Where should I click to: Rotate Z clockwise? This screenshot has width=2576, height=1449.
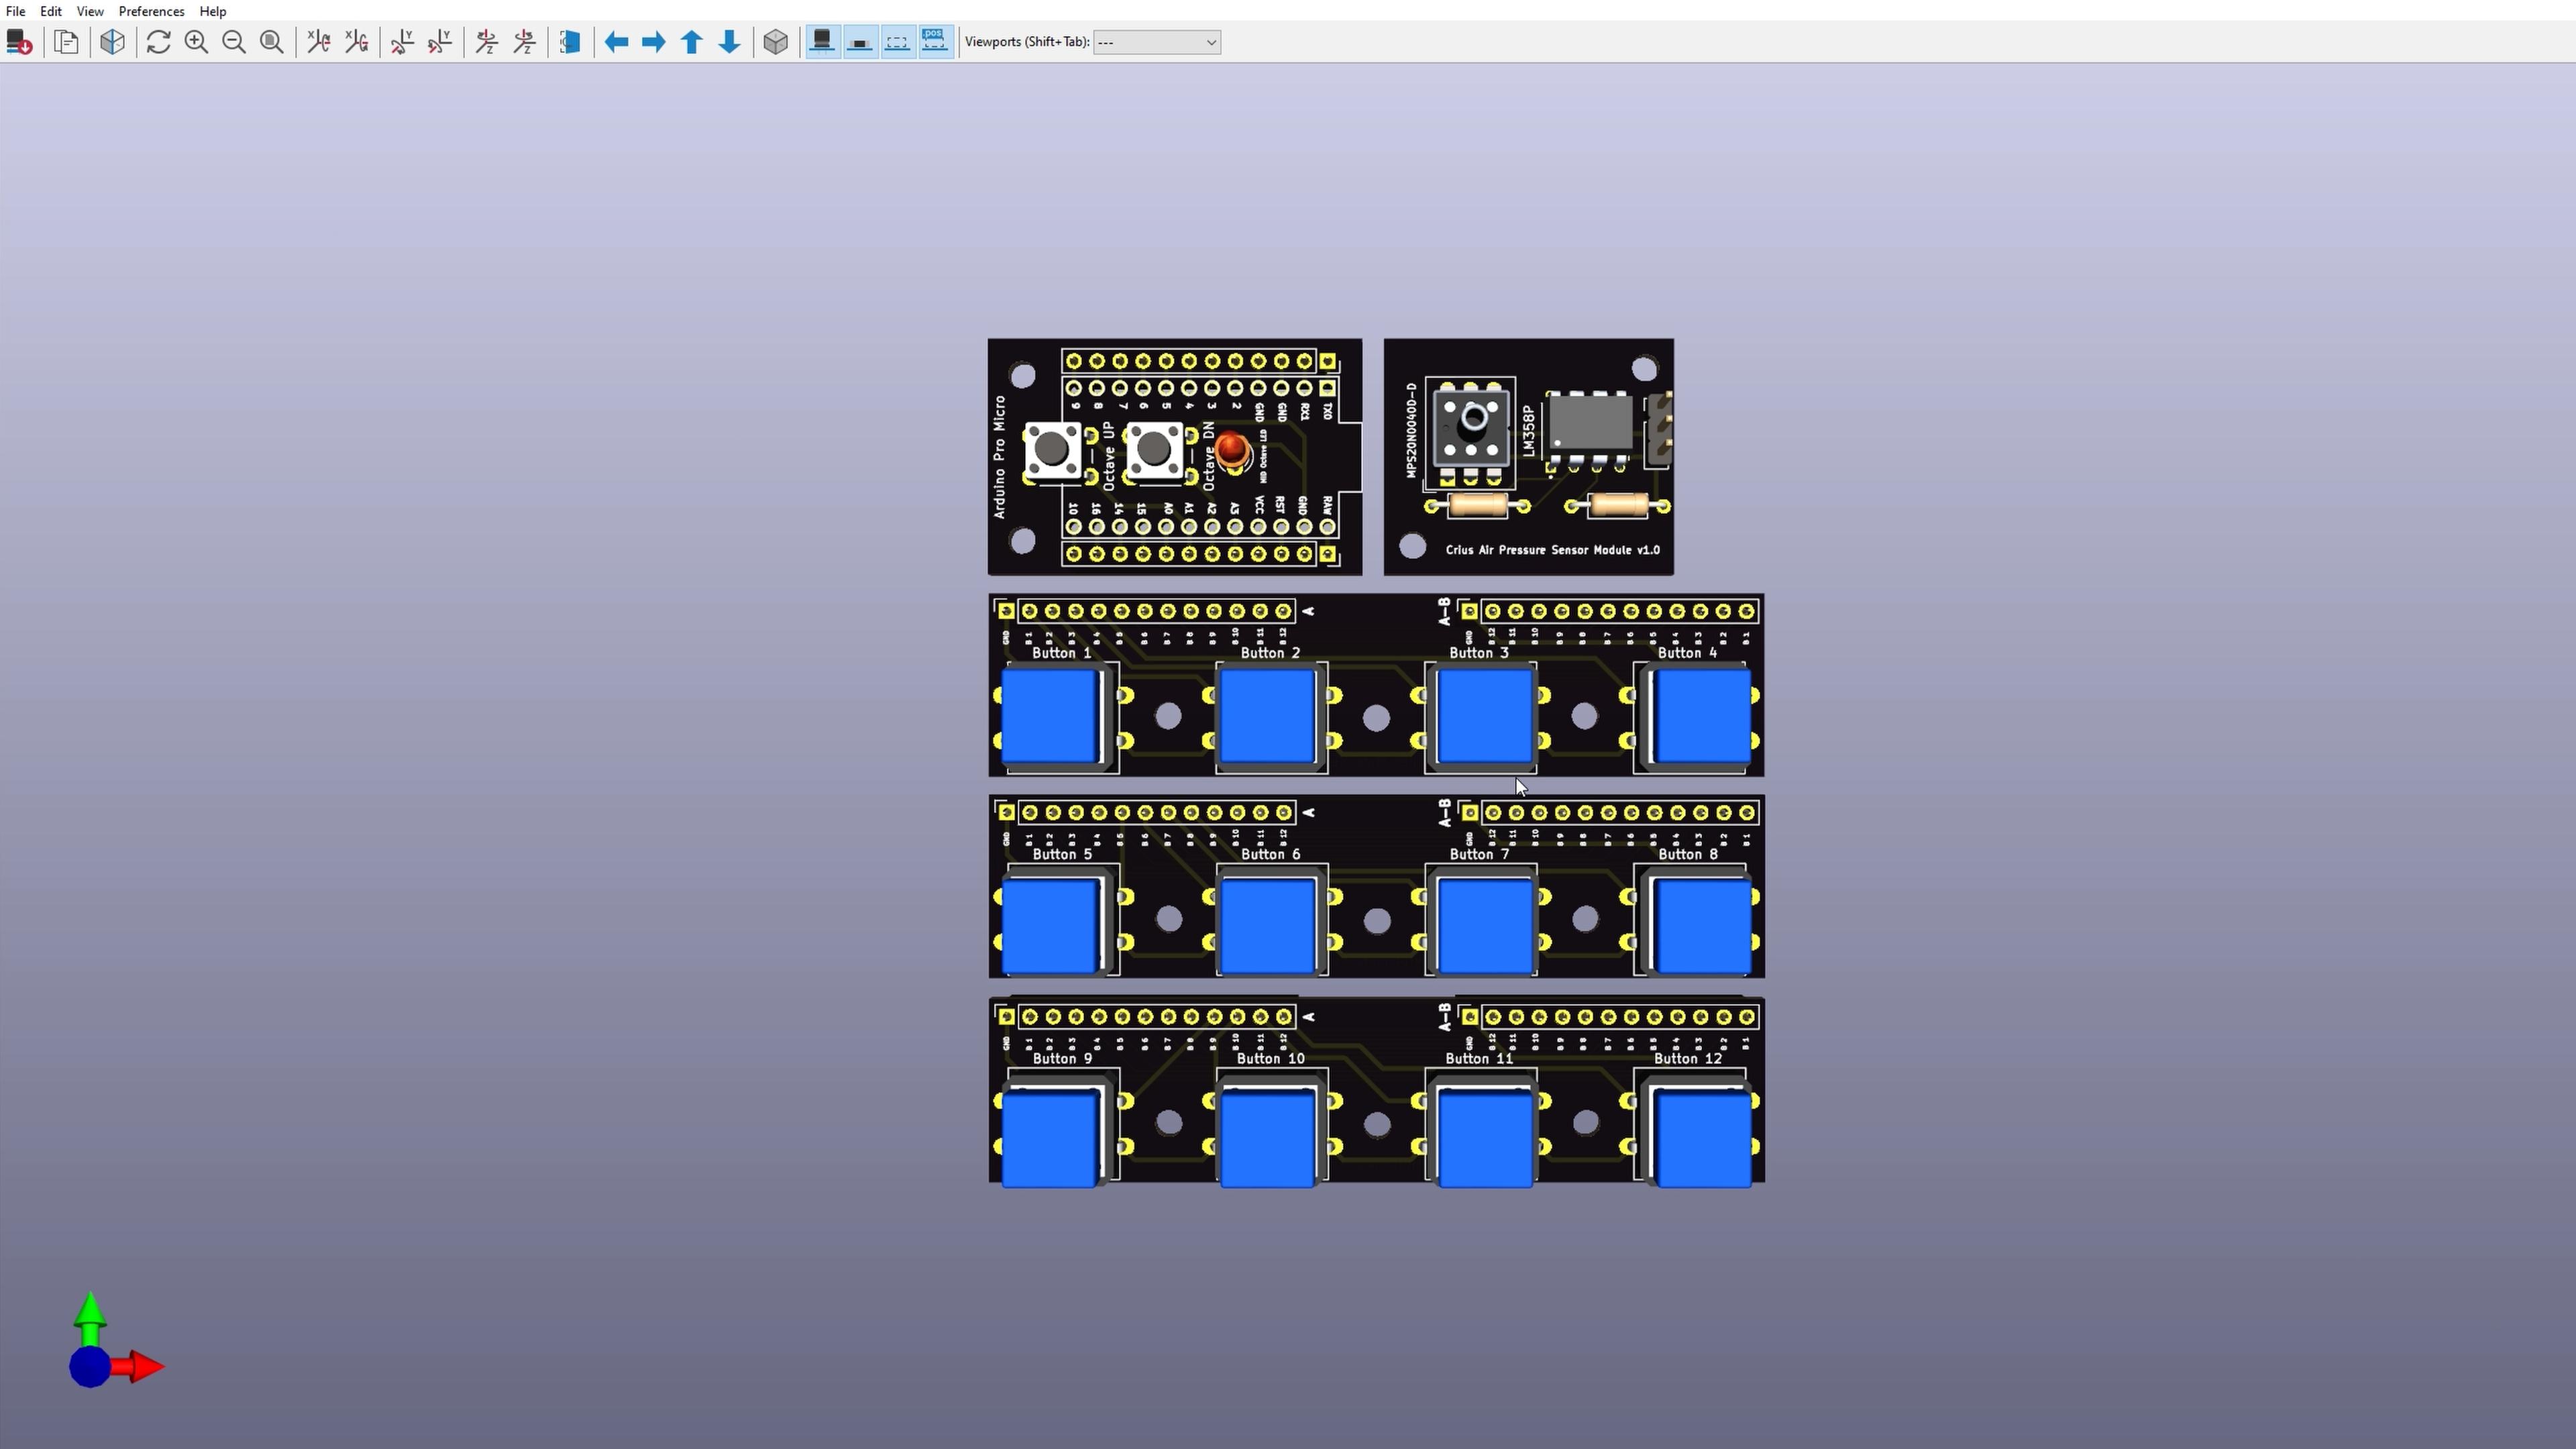tap(487, 42)
